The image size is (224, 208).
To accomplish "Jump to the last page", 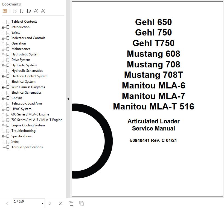I will point(60,203).
